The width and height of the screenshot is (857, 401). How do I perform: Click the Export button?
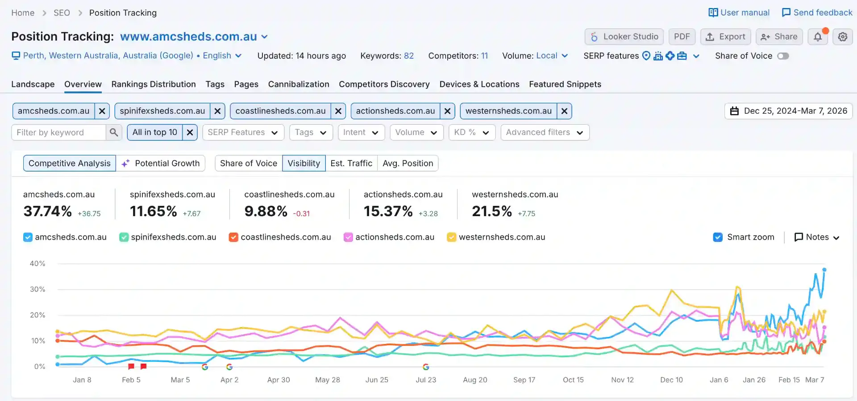click(725, 37)
